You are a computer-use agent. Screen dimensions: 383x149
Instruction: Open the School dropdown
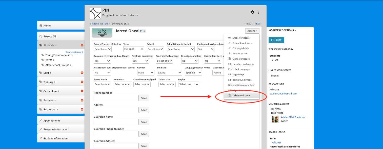[155, 49]
